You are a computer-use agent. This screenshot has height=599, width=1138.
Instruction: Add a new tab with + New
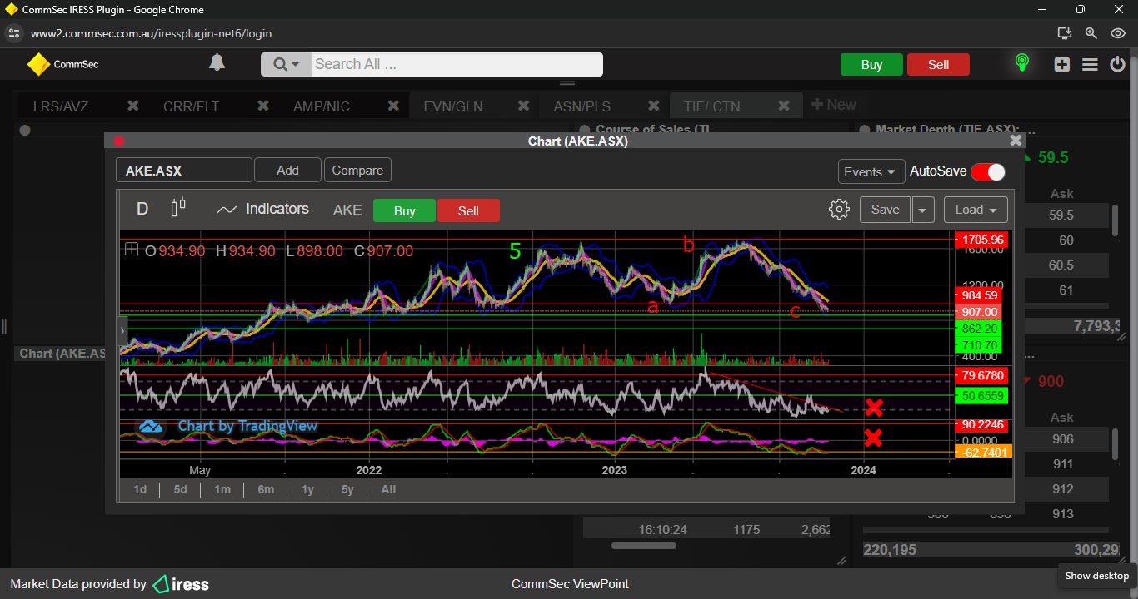[x=833, y=105]
